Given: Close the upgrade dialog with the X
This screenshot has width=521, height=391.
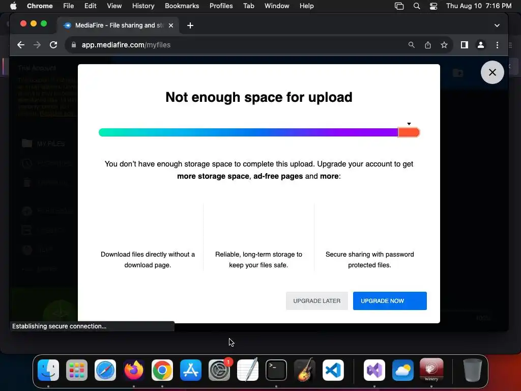Looking at the screenshot, I should [492, 72].
